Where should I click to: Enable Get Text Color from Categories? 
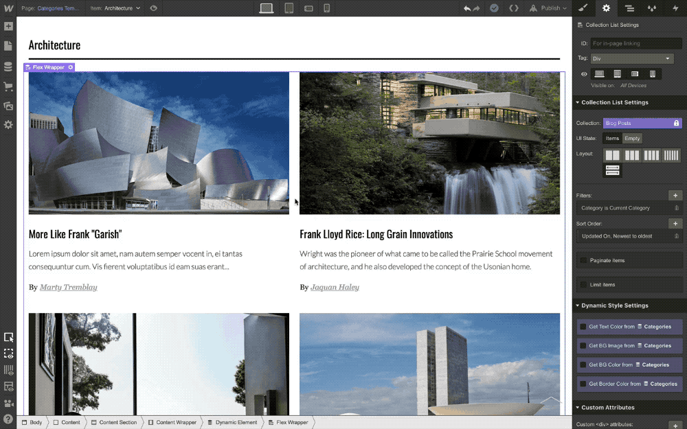[x=583, y=327]
